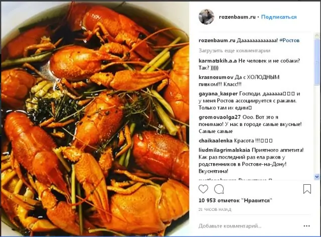
Task: Click the crayfish photo
Action: [x=95, y=118]
